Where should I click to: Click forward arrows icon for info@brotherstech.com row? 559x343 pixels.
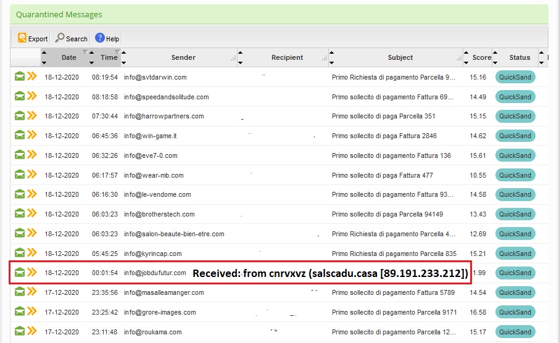pyautogui.click(x=32, y=213)
